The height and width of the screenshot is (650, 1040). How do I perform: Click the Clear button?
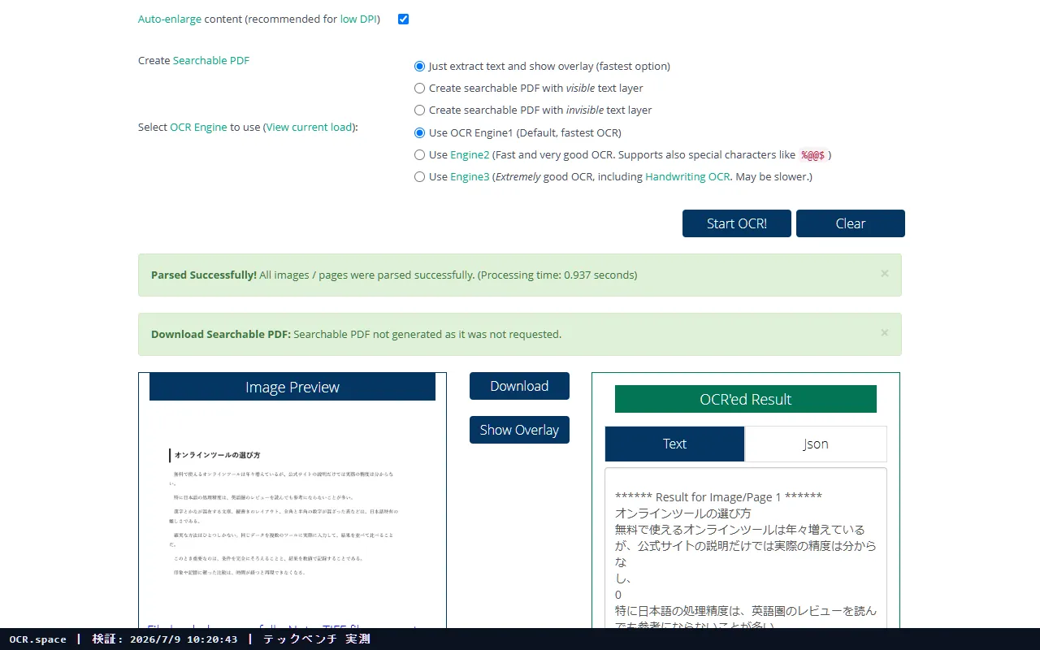pyautogui.click(x=851, y=223)
